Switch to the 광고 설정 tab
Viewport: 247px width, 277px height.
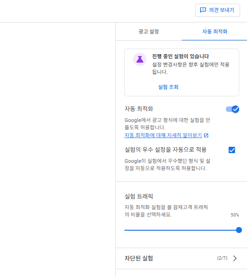[x=148, y=32]
